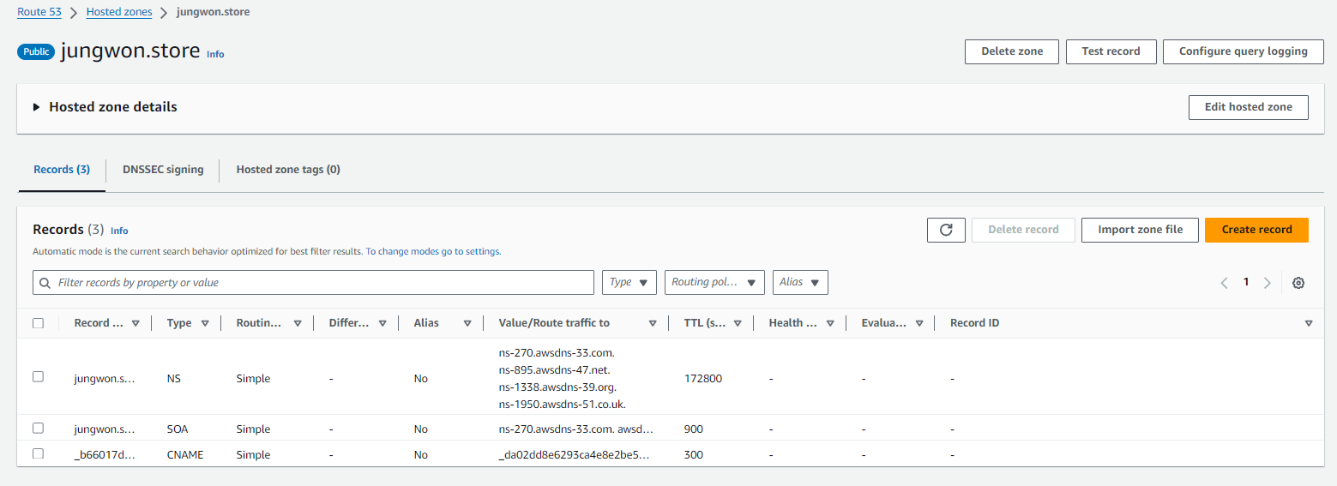The image size is (1337, 486).
Task: Sort by Record name column arrow
Action: pos(136,323)
